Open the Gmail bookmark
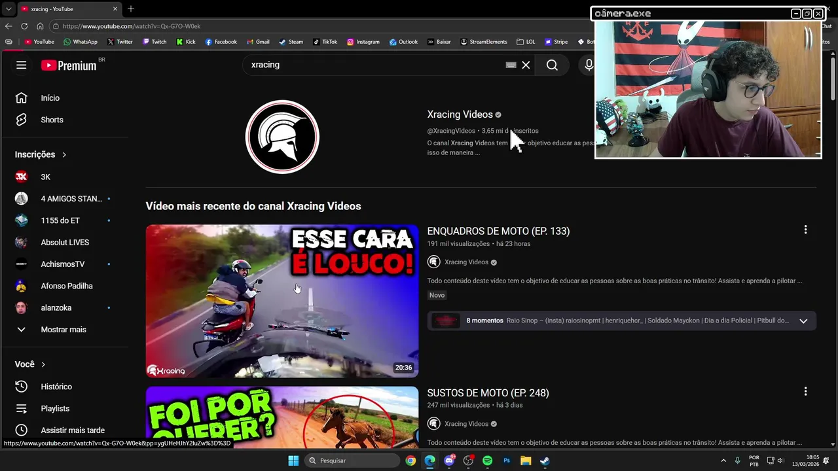 [258, 41]
